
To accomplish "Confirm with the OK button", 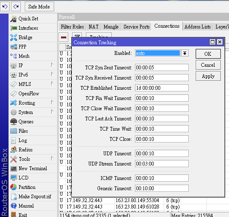I will point(208,54).
